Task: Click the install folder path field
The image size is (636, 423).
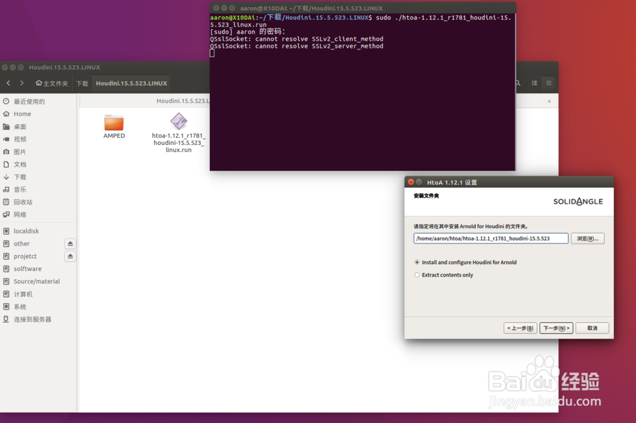Action: (x=491, y=239)
